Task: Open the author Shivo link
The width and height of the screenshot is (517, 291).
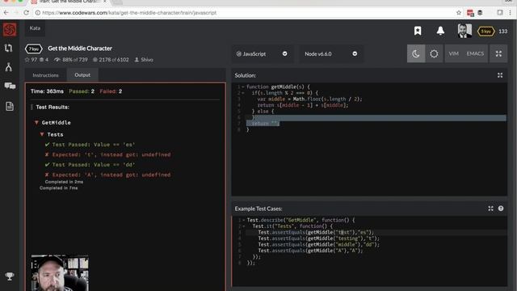Action: tap(144, 60)
